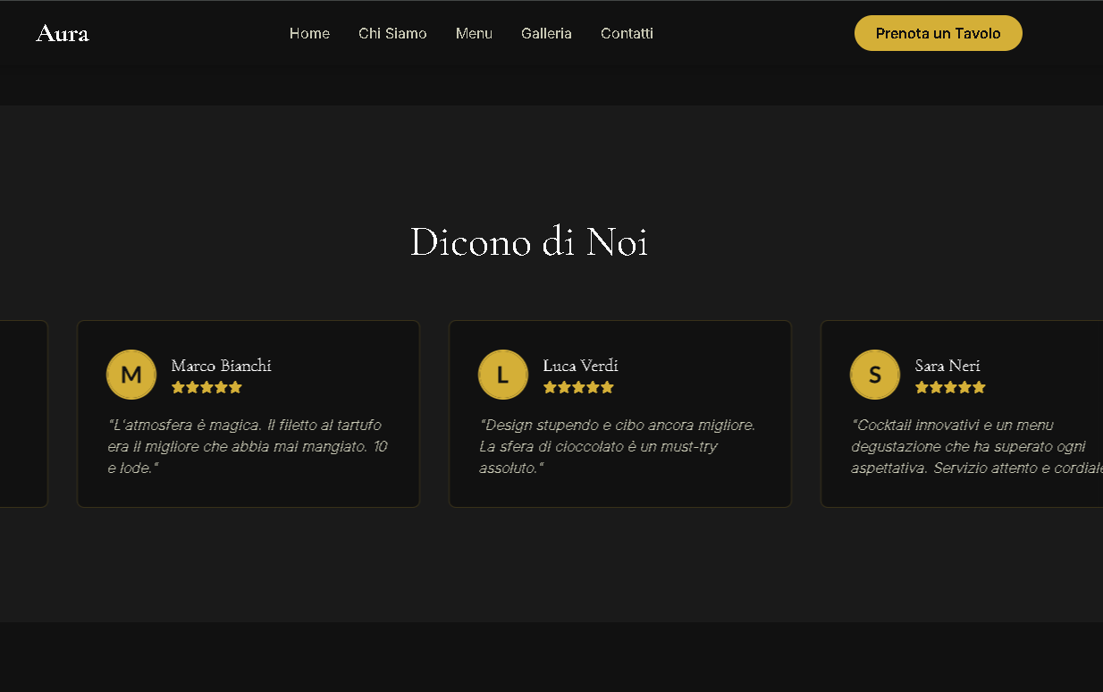Click review text starting "L'atmosfera è magica"
This screenshot has height=692, width=1103.
coord(248,446)
